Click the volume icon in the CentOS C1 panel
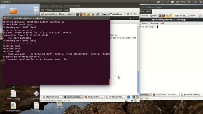203x114 pixels. pyautogui.click(x=93, y=14)
